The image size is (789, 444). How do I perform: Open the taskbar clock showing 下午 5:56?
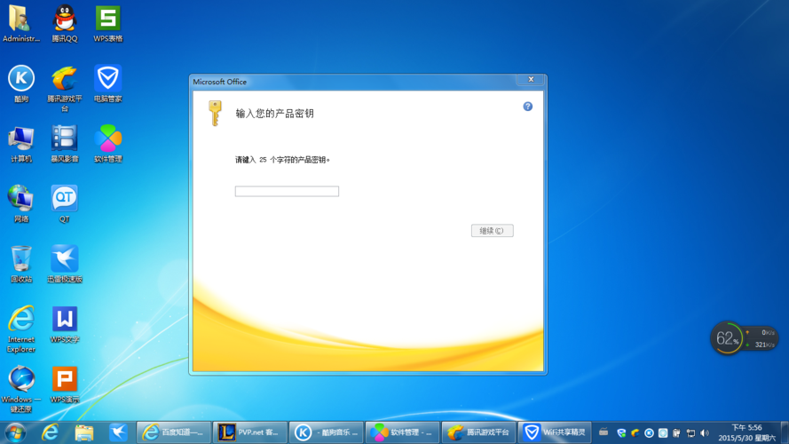[746, 433]
